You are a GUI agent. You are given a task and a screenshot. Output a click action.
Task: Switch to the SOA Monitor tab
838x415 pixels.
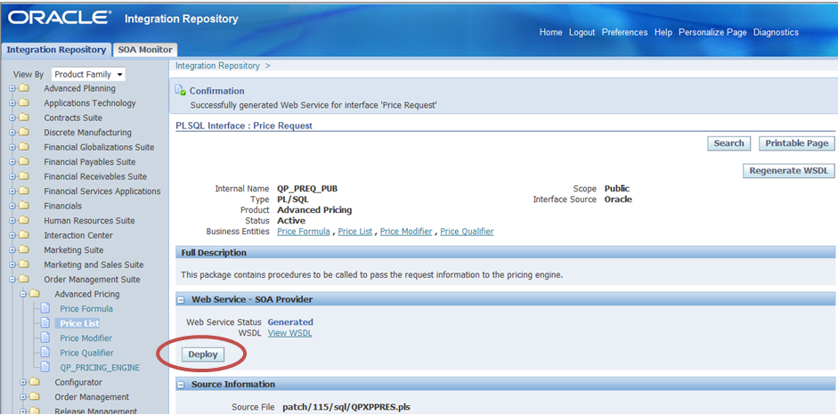145,50
